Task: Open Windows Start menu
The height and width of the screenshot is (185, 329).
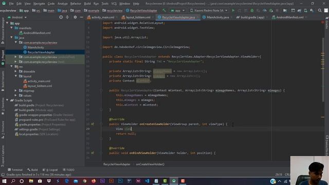Action: [4, 181]
